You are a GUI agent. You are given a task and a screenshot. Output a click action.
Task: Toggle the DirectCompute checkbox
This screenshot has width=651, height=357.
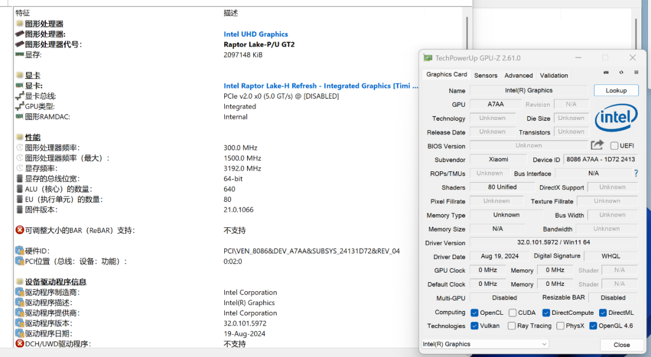tap(546, 312)
